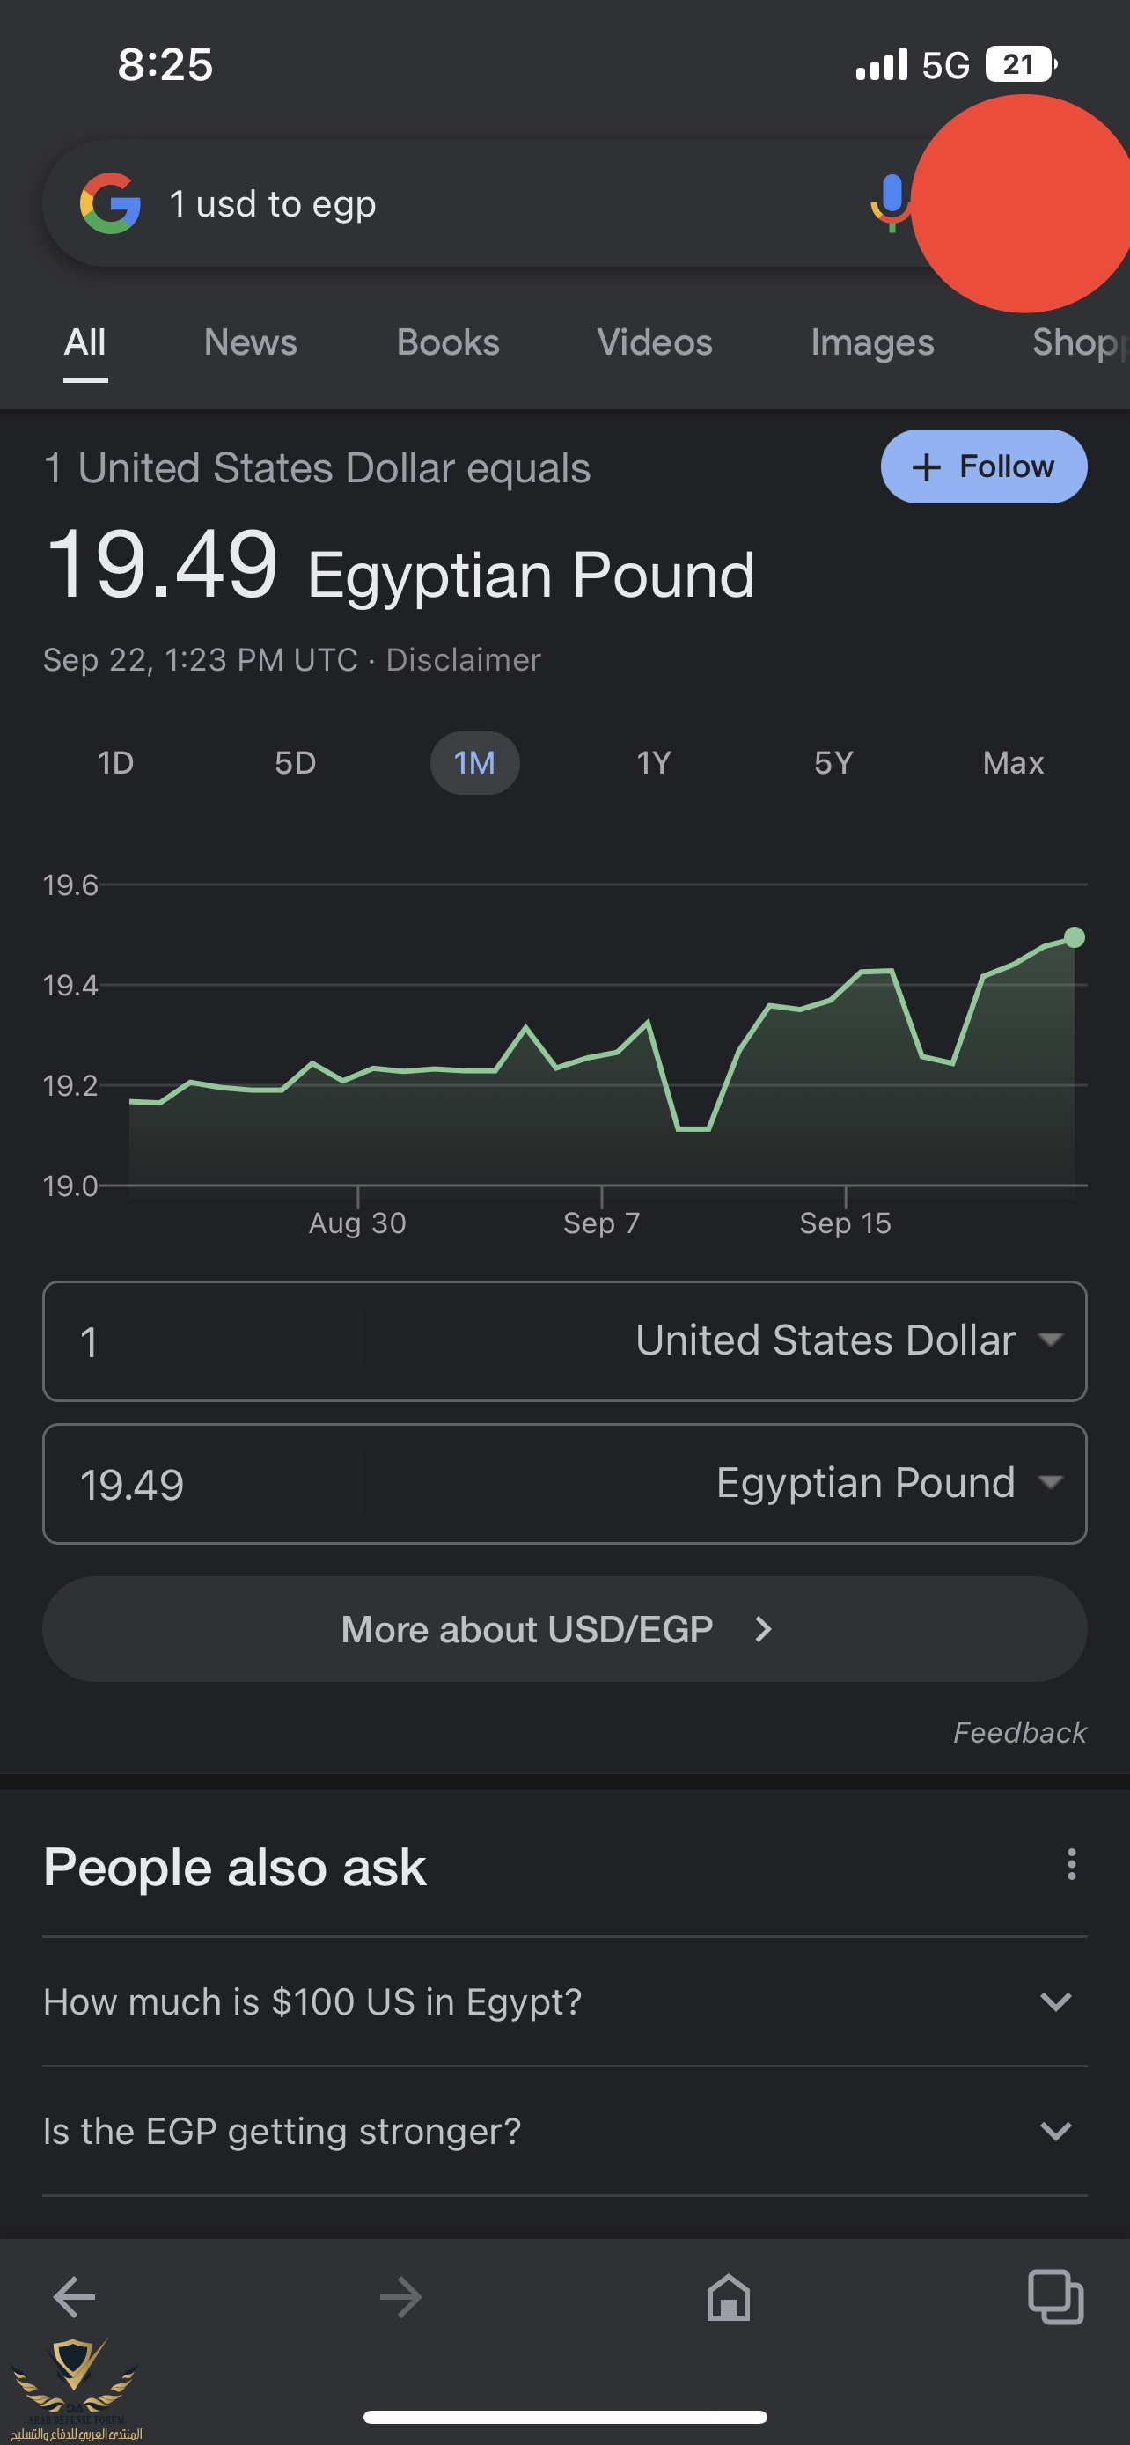Tap the Google logo icon
The image size is (1130, 2445).
[x=110, y=204]
